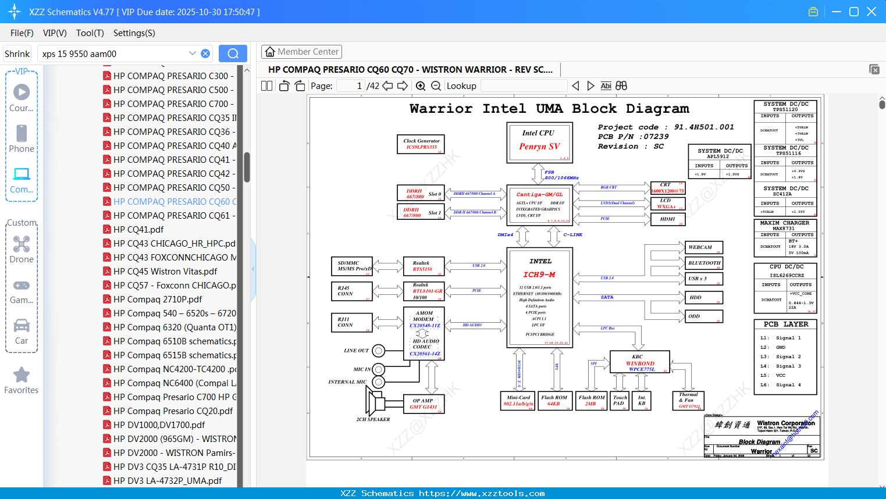The width and height of the screenshot is (886, 499).
Task: Select the HP COMPAQ PRESARIO CQ60 document tab
Action: 410,69
